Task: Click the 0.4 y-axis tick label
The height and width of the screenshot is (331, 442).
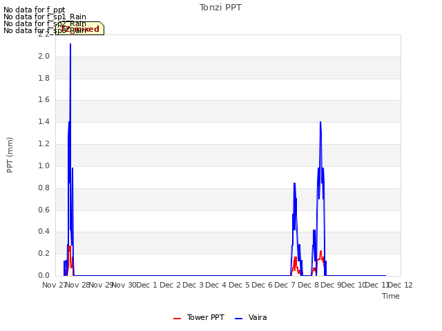Action: click(x=44, y=232)
